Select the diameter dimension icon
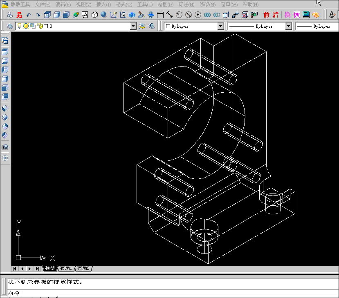Image resolution: width=339 pixels, height=298 pixels. tap(189, 15)
